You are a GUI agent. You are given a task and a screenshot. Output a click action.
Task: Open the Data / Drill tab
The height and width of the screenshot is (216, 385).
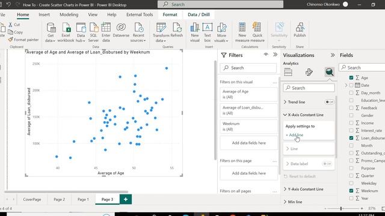pos(199,14)
